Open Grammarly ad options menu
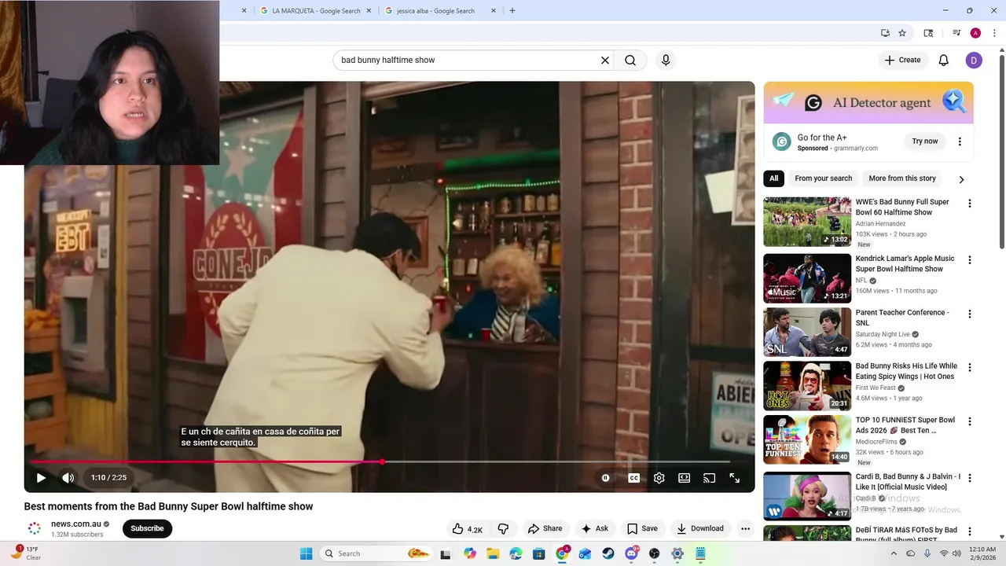This screenshot has height=566, width=1006. [x=960, y=141]
